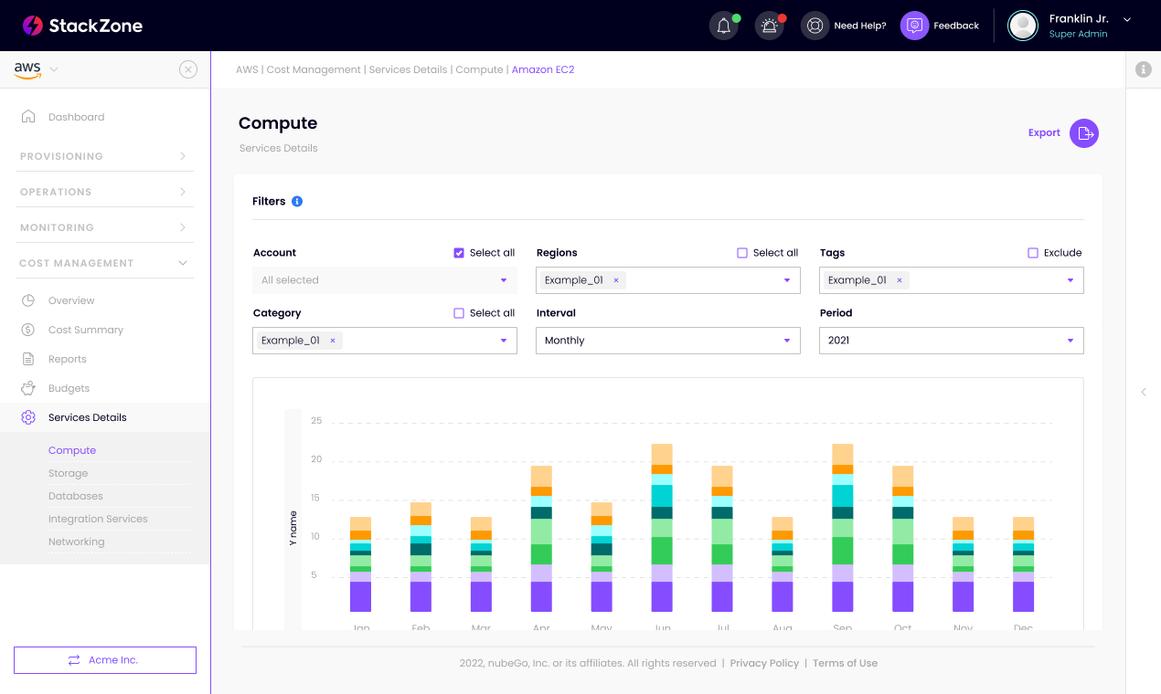
Task: Open notifications via the bell icon
Action: [x=723, y=26]
